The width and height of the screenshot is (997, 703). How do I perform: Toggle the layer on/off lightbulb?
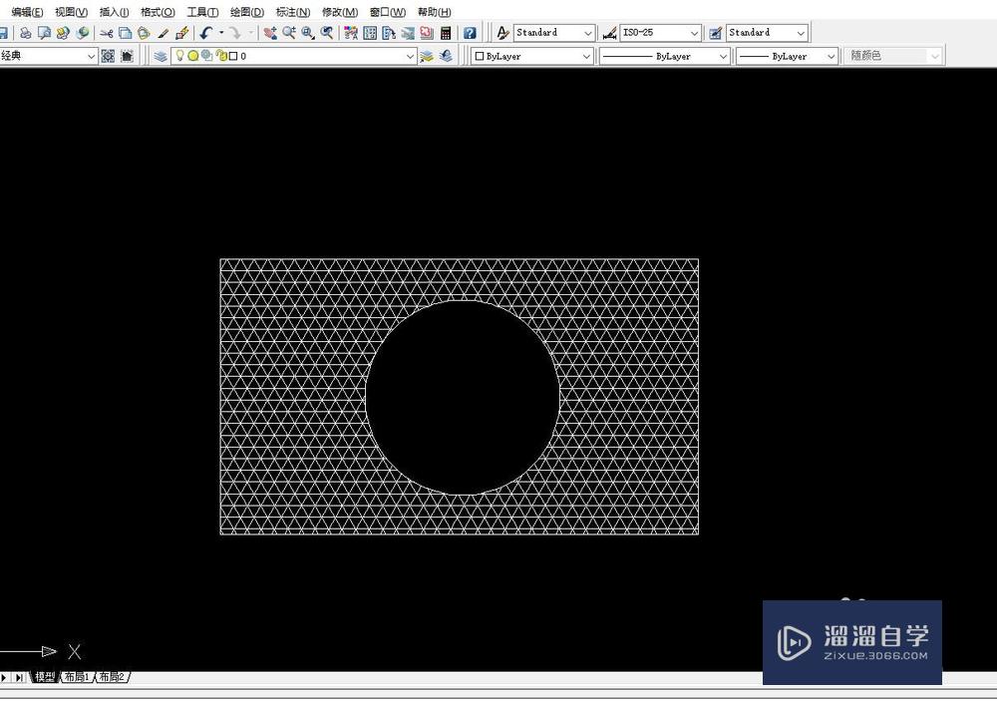(180, 57)
